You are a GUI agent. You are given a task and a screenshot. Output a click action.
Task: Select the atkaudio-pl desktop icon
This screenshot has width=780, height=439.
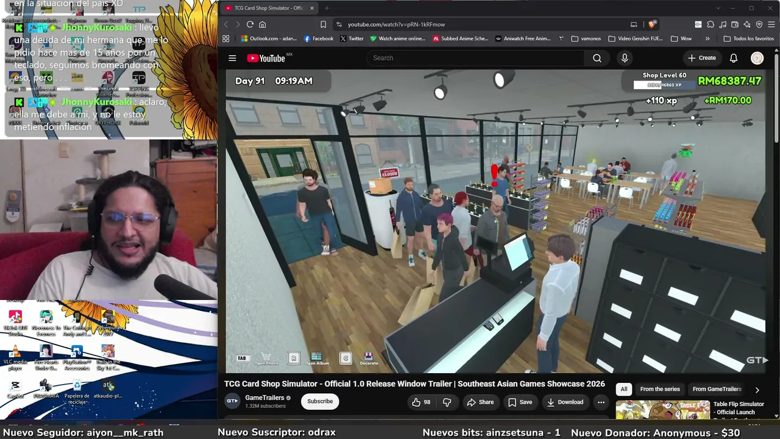point(108,389)
